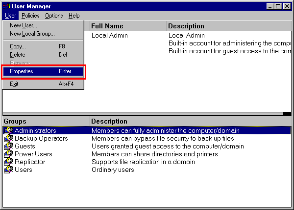This screenshot has width=294, height=210.
Task: Open the Options menu
Action: (x=54, y=16)
